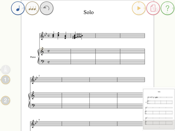Toggle the metronome button on the left
Image resolution: width=175 pixels, height=131 pixels.
pos(5,70)
